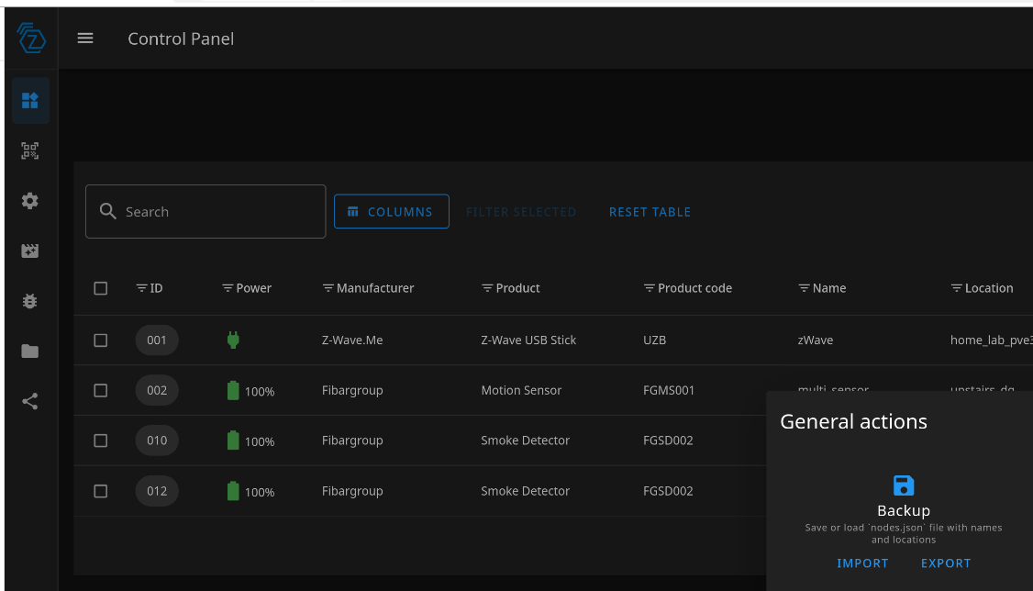Viewport: 1033px width, 591px height.
Task: Click the COLUMNS button
Action: [391, 212]
